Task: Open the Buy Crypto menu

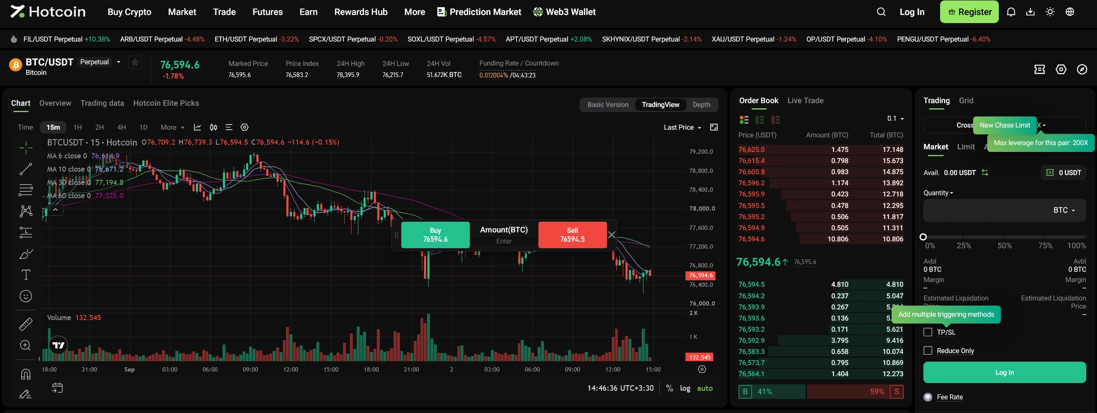Action: tap(129, 12)
